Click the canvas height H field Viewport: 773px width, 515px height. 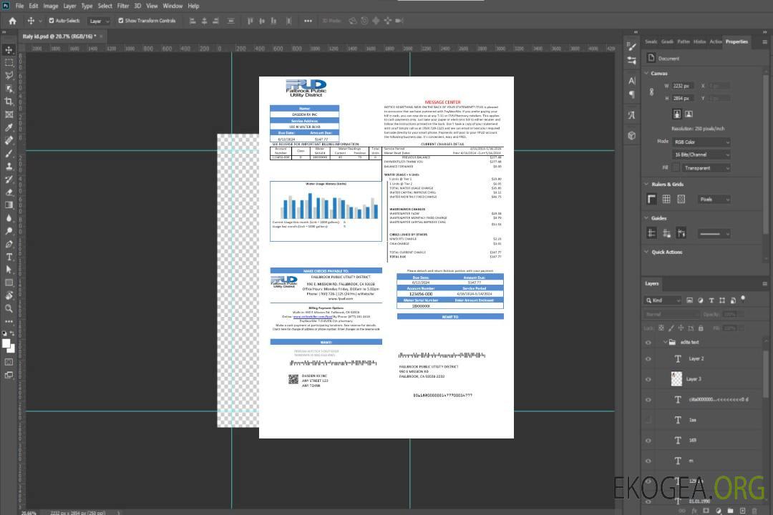tap(683, 99)
